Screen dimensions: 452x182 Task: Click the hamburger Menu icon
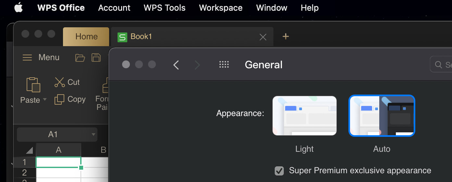point(27,58)
